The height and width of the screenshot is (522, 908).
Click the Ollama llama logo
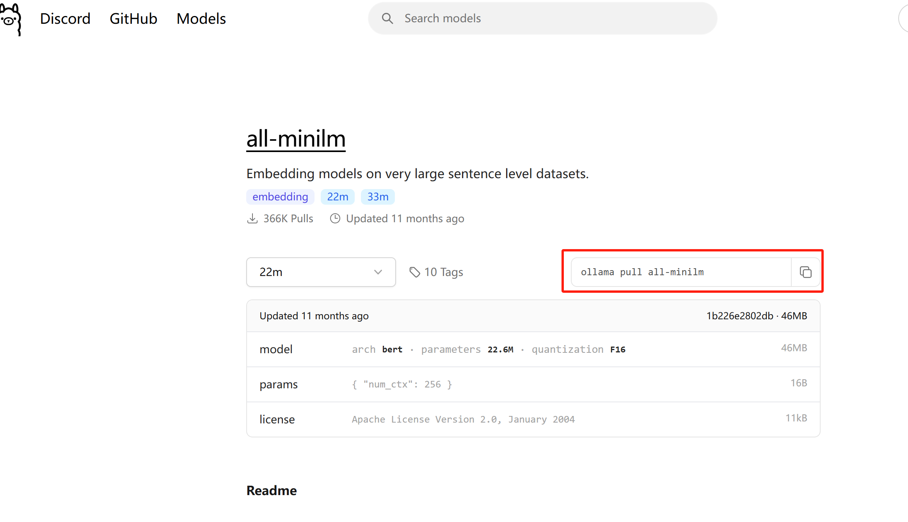[x=10, y=19]
